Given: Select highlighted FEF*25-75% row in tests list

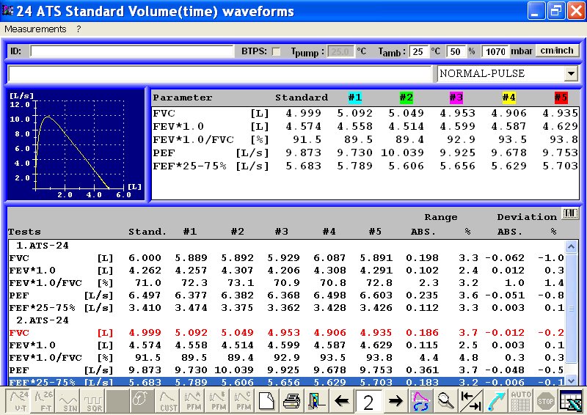Looking at the screenshot, I should (286, 382).
